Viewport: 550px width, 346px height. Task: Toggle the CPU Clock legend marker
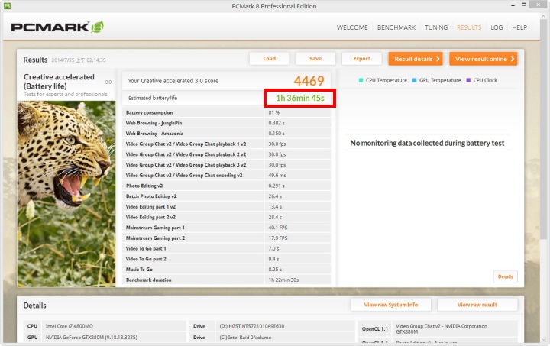[x=468, y=80]
